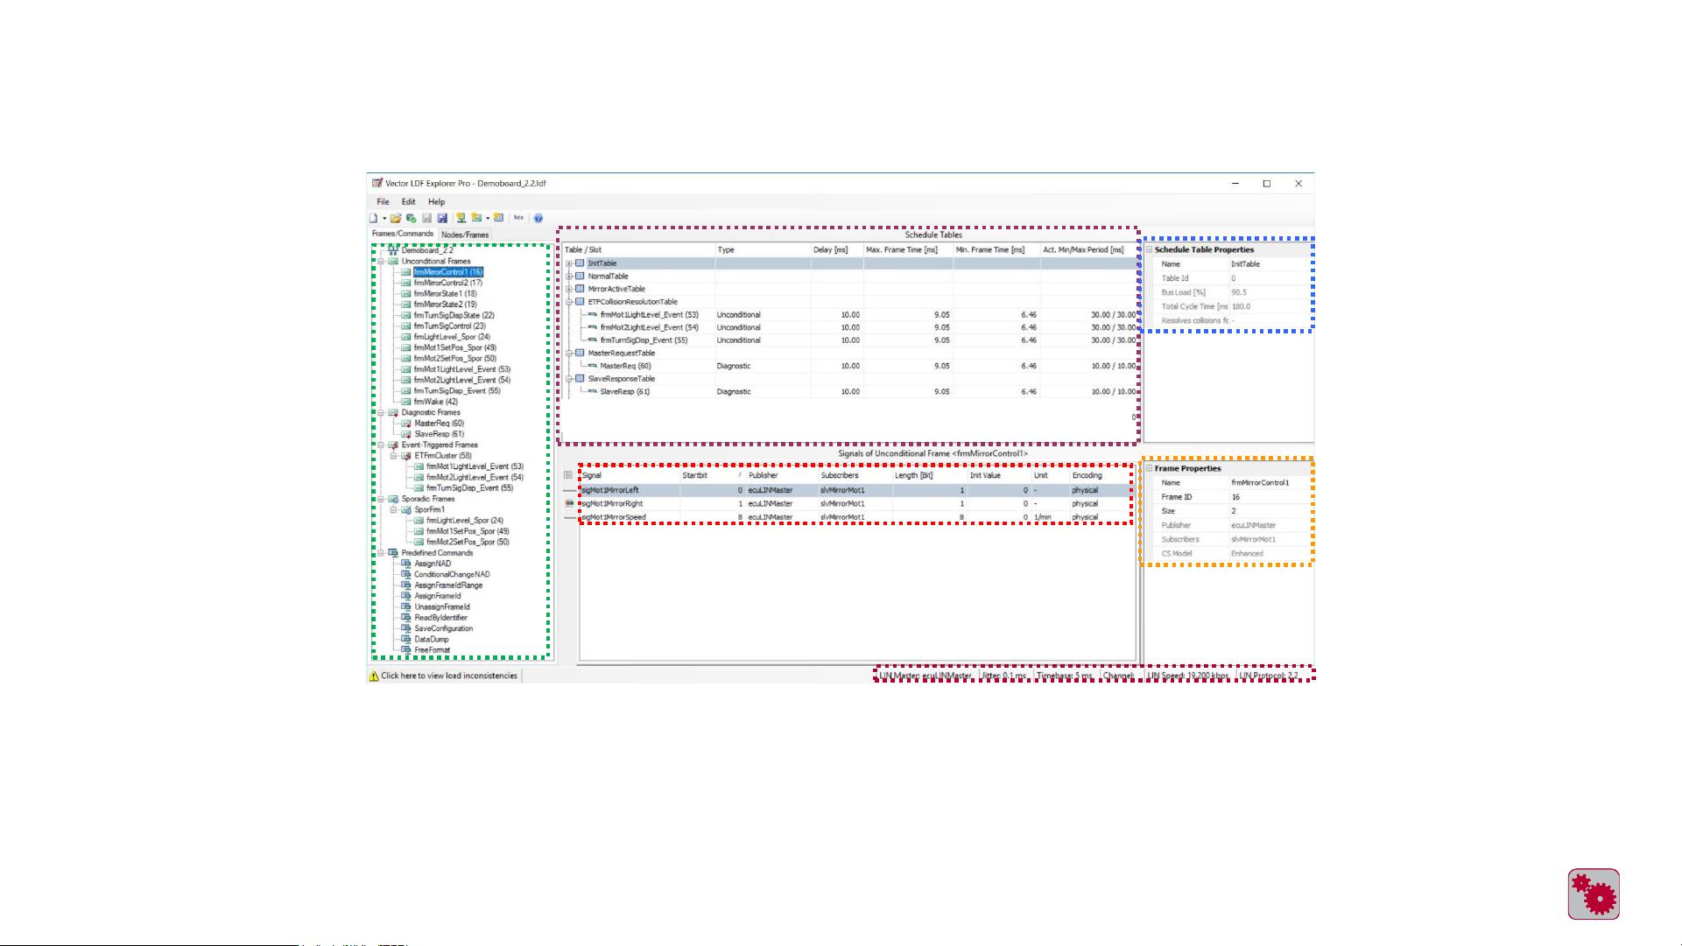Select frmMirrorState1 (18) in the tree
The width and height of the screenshot is (1682, 946).
[x=445, y=293]
